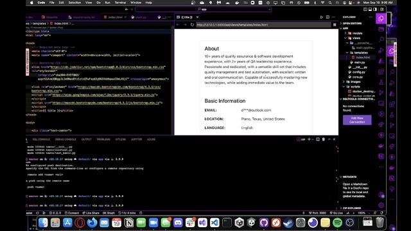Collapse the views folder

point(356,38)
